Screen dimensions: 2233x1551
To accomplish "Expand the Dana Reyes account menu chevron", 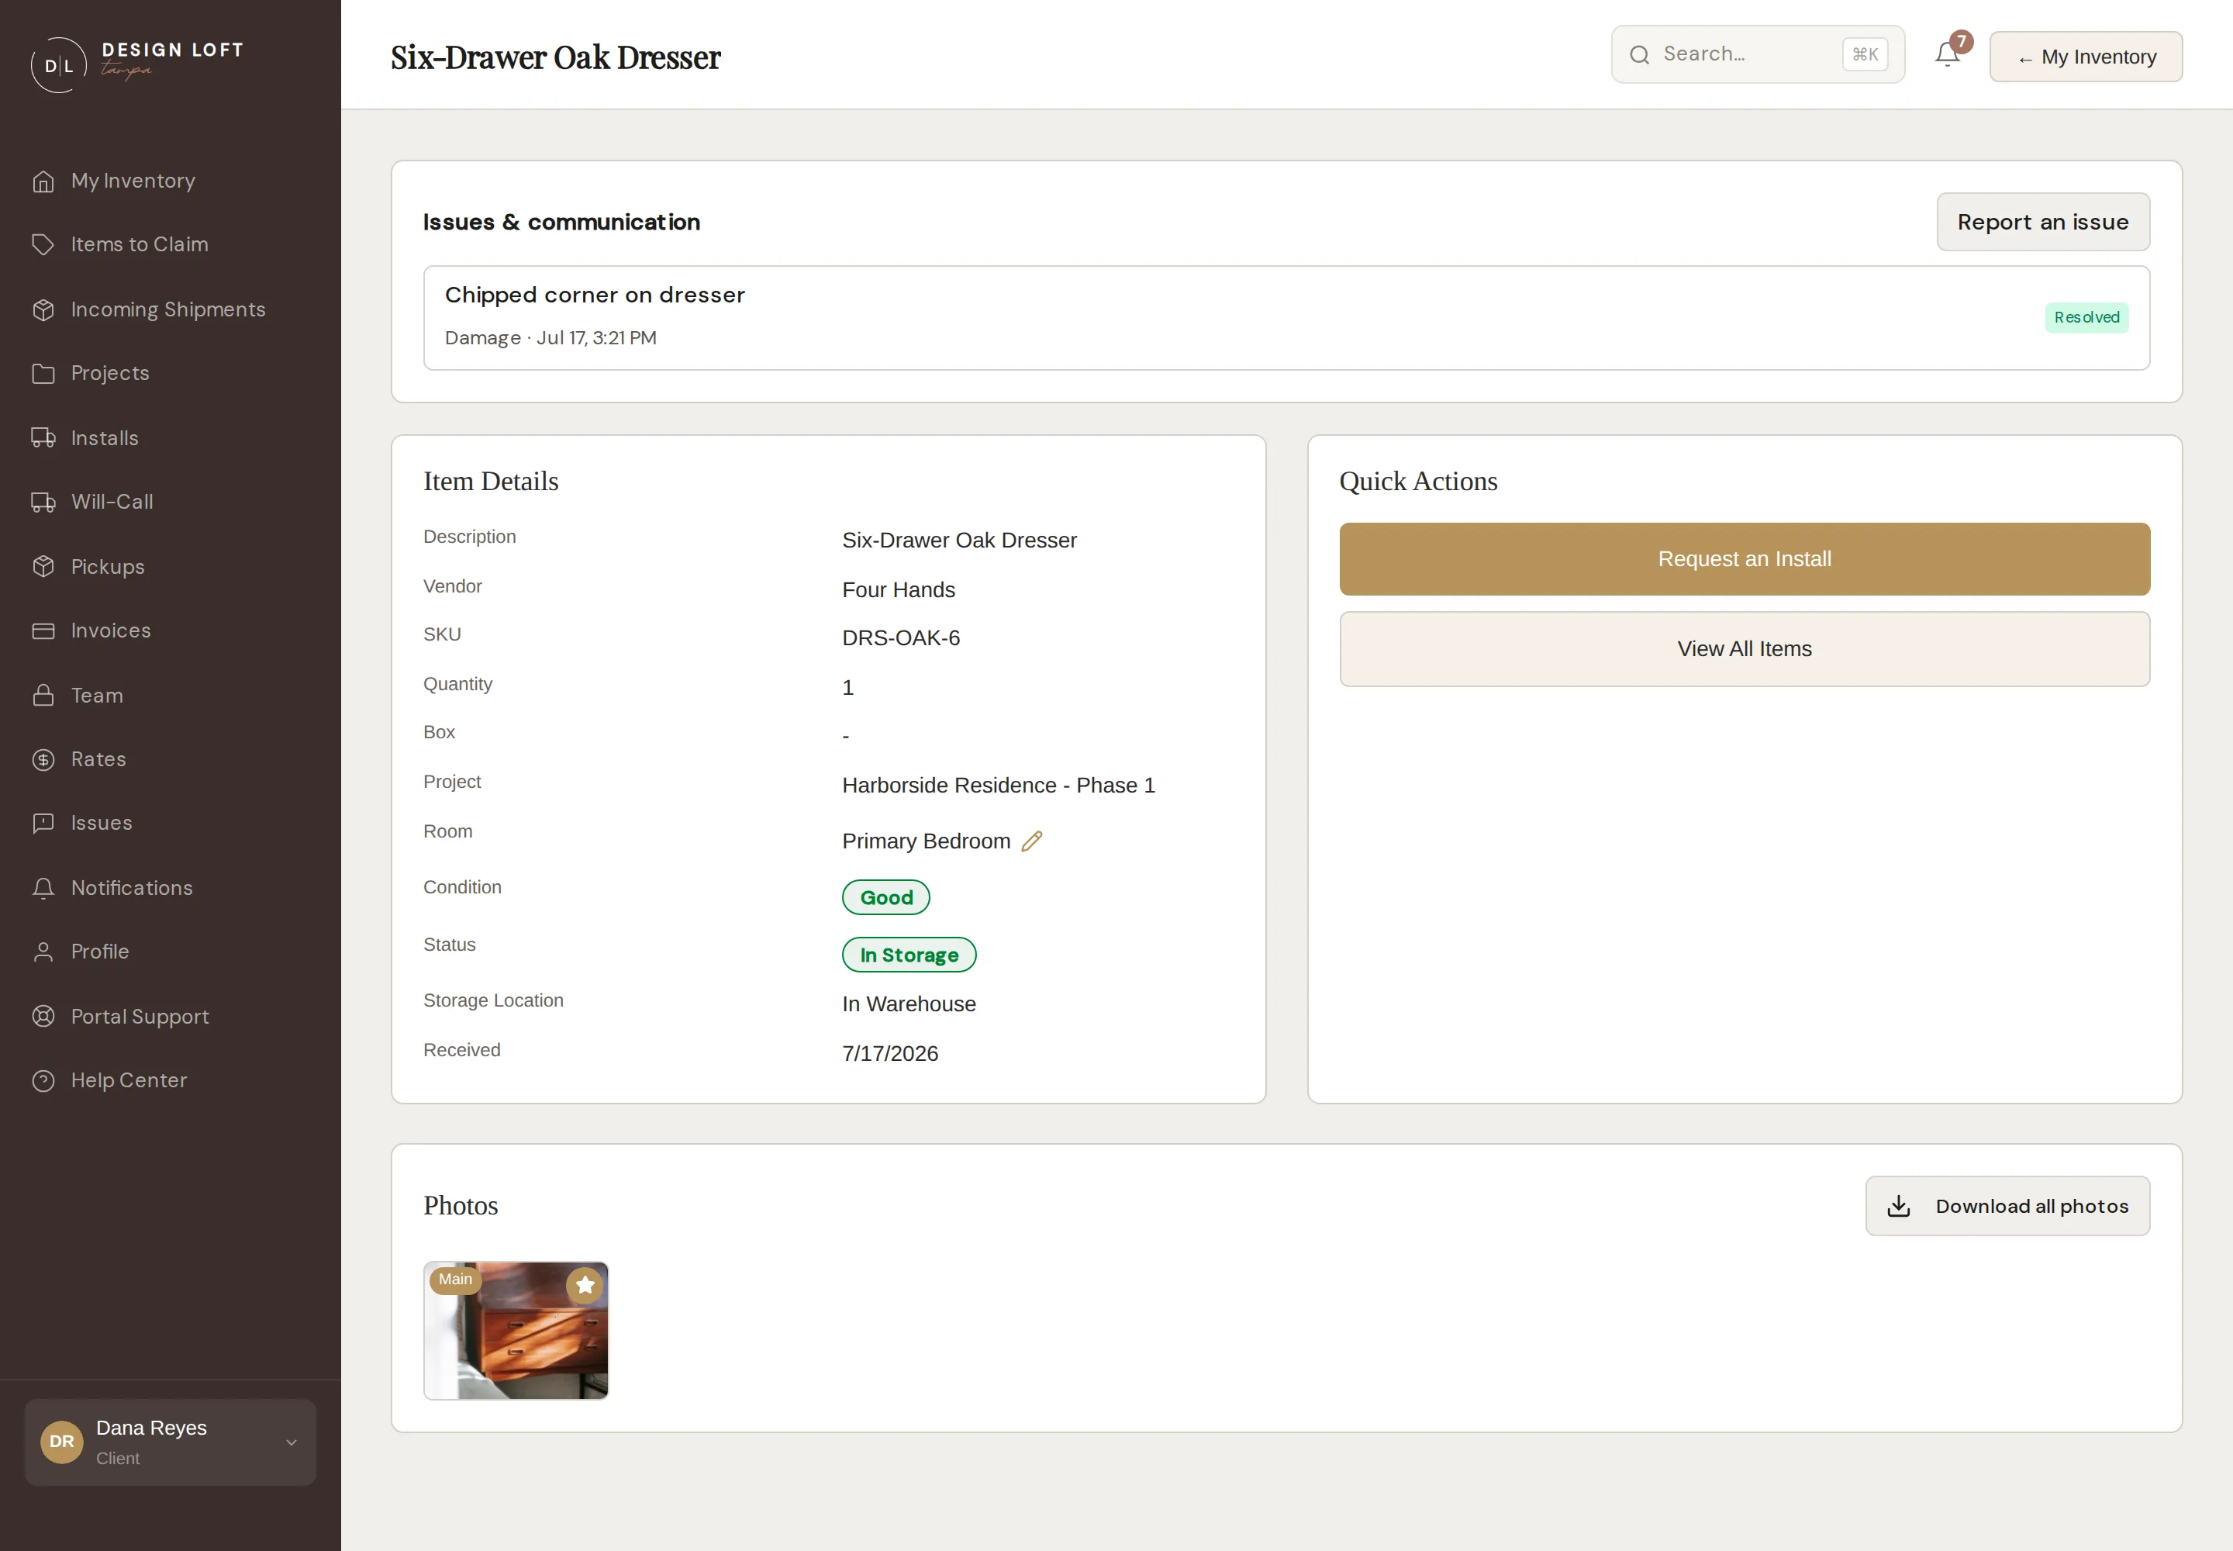I will (292, 1442).
